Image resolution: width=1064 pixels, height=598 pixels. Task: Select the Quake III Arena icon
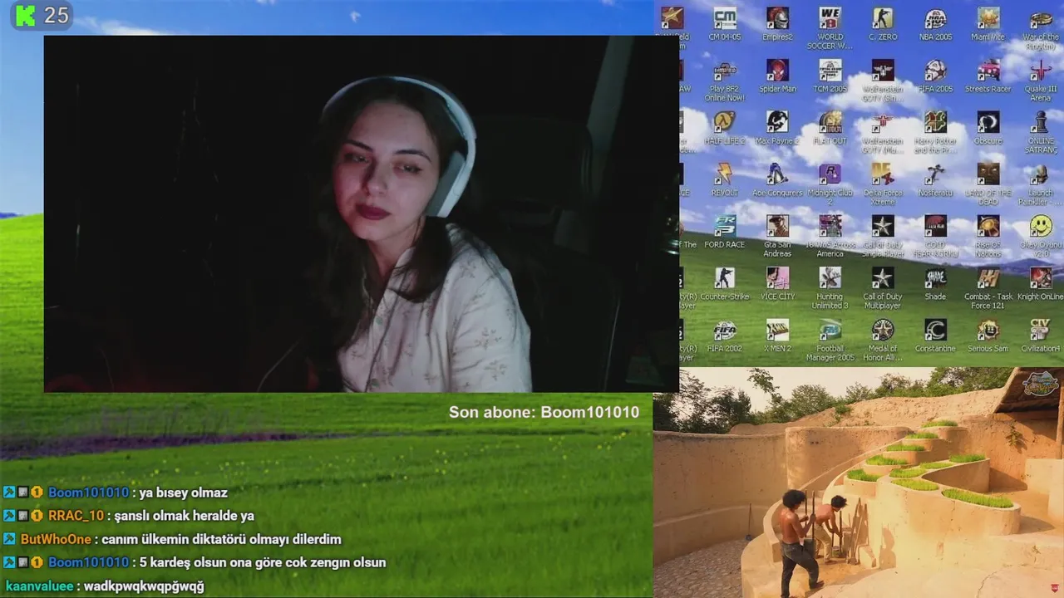tap(1040, 81)
